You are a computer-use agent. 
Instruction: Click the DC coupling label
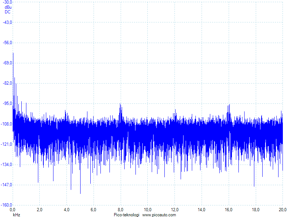click(8, 12)
